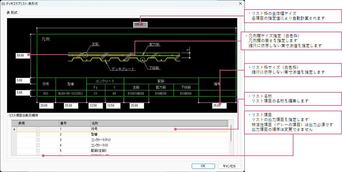Click the 名称 column header

coord(158,123)
